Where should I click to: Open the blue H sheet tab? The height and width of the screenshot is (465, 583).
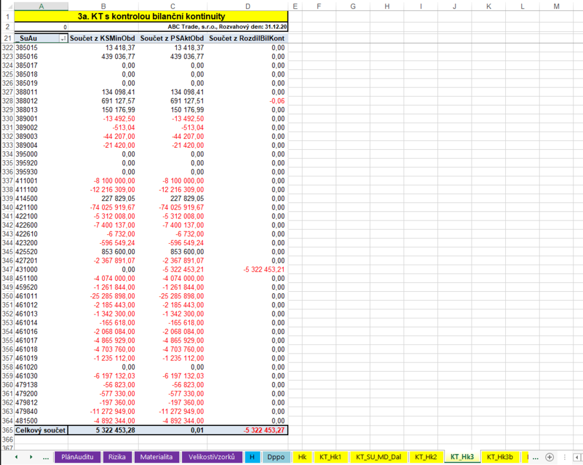pyautogui.click(x=251, y=457)
